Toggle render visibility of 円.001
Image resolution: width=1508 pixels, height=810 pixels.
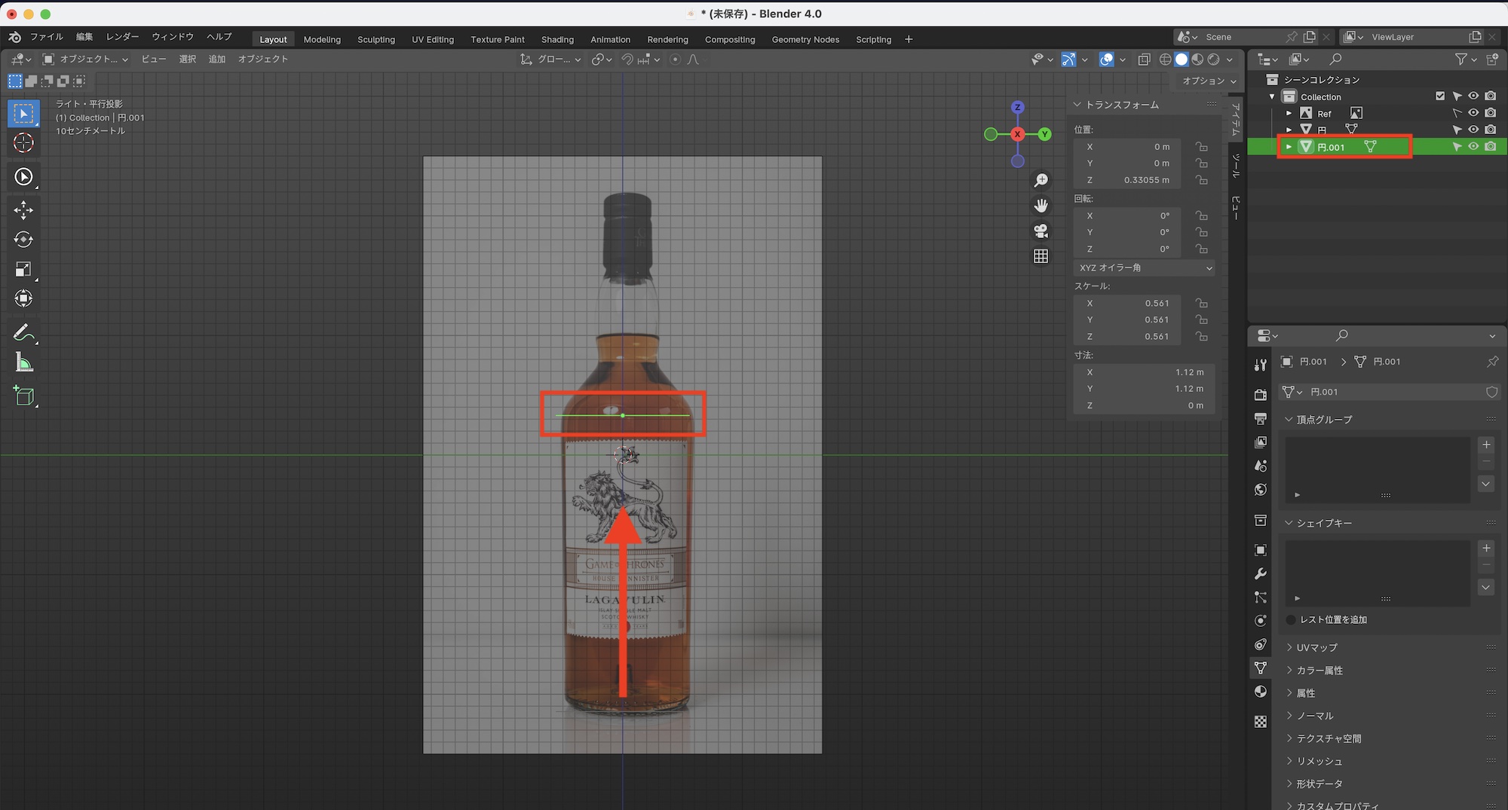pos(1491,147)
